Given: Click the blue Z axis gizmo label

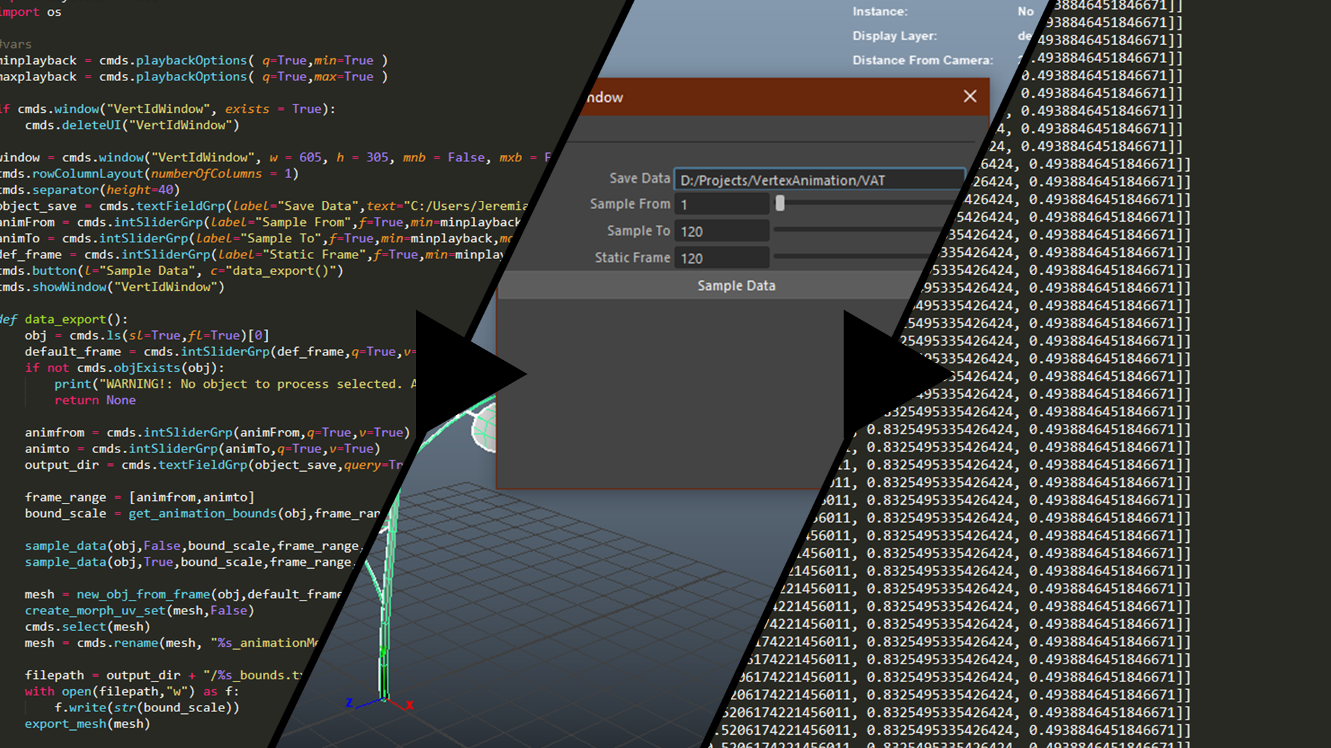Looking at the screenshot, I should pyautogui.click(x=349, y=703).
